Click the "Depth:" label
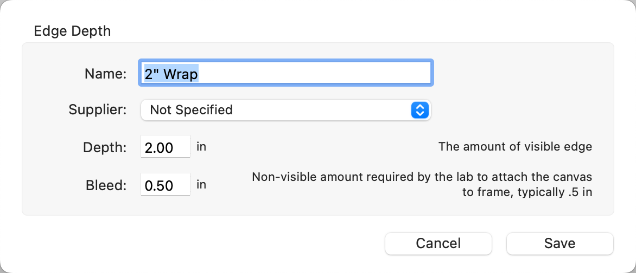Image resolution: width=636 pixels, height=273 pixels. (x=105, y=147)
